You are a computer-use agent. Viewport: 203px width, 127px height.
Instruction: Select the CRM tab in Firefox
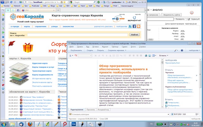tap(38, 10)
